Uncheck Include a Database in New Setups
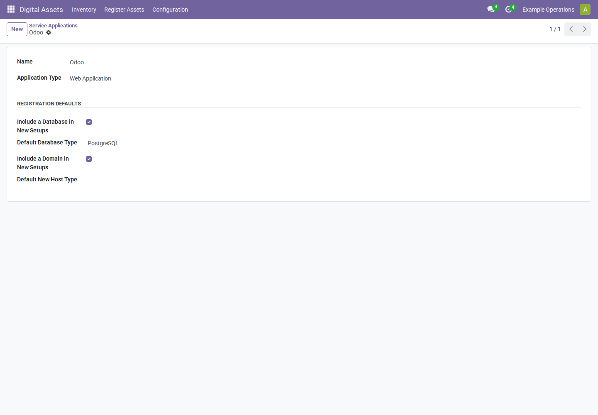This screenshot has width=598, height=415. coord(89,122)
